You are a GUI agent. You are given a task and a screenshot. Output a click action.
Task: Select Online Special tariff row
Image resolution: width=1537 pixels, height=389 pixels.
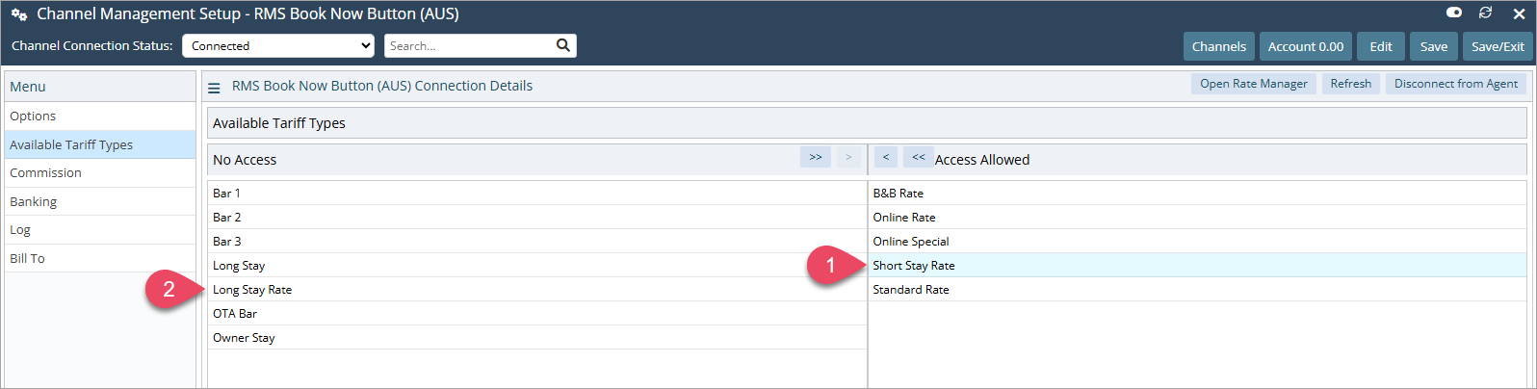coord(1197,241)
